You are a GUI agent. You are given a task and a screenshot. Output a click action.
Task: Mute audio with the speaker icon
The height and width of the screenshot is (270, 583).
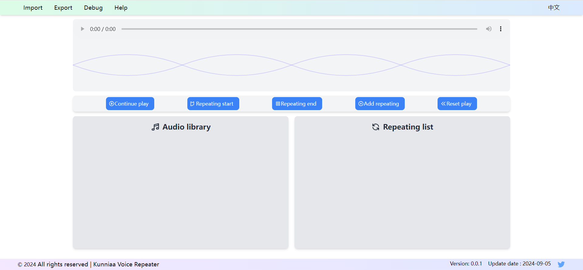489,29
